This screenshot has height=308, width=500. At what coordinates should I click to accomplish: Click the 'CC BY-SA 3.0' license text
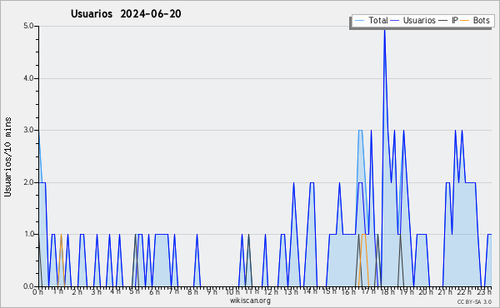pos(474,301)
